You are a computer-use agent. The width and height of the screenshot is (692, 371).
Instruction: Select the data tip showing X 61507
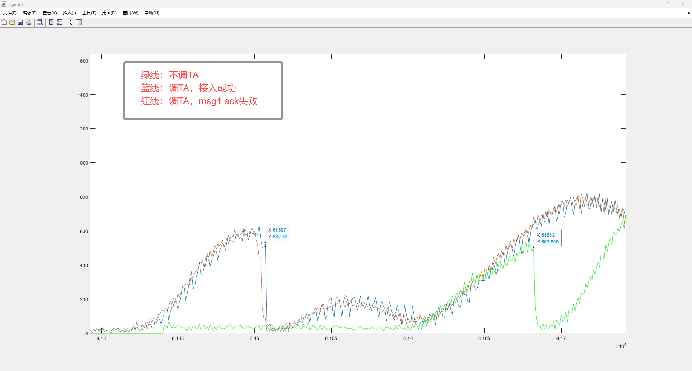pos(278,233)
